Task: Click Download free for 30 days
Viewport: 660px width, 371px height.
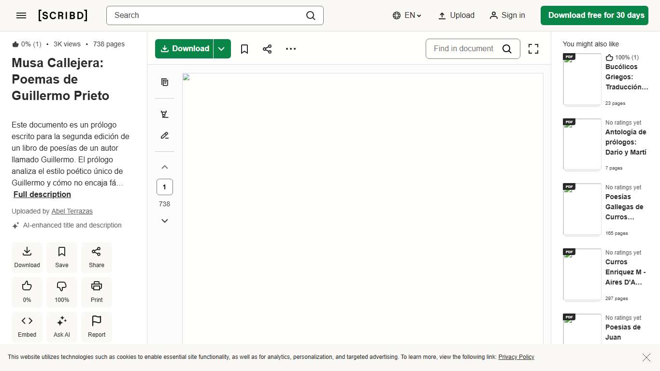Action: [596, 15]
